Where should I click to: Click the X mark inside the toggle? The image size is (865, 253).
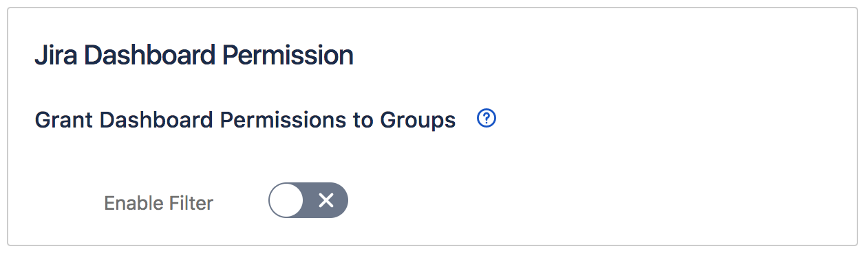326,200
